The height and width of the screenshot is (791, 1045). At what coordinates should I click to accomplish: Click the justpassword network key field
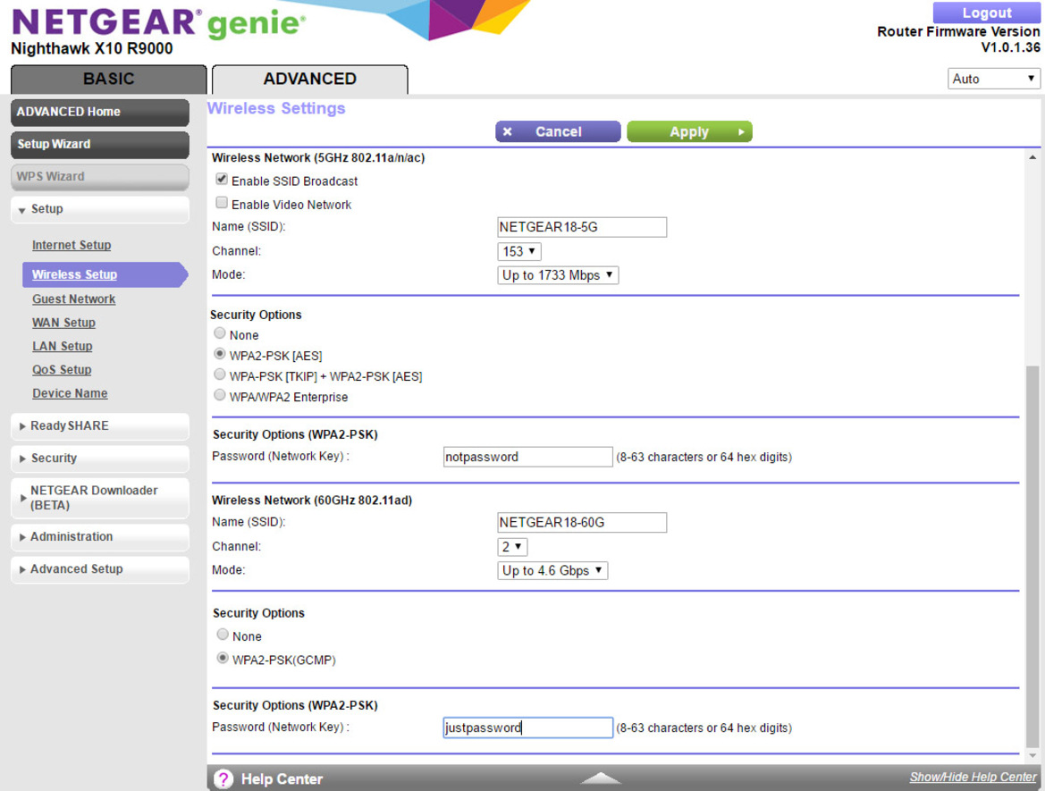pos(527,728)
